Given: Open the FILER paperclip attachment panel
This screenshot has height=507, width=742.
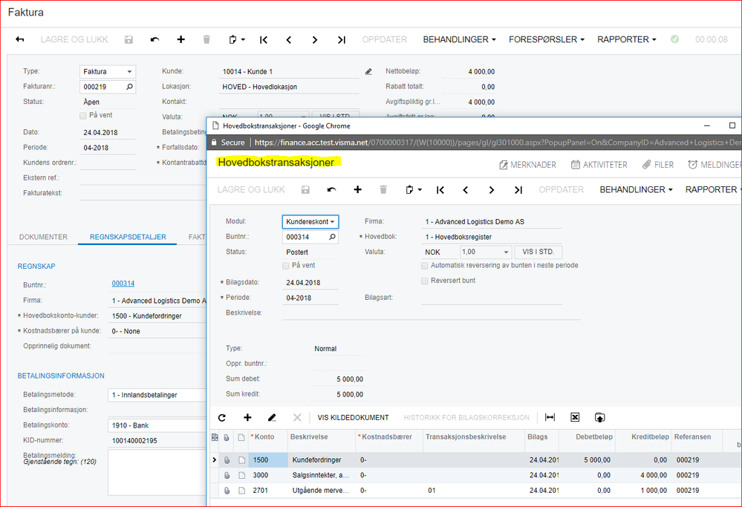Looking at the screenshot, I should pos(658,165).
